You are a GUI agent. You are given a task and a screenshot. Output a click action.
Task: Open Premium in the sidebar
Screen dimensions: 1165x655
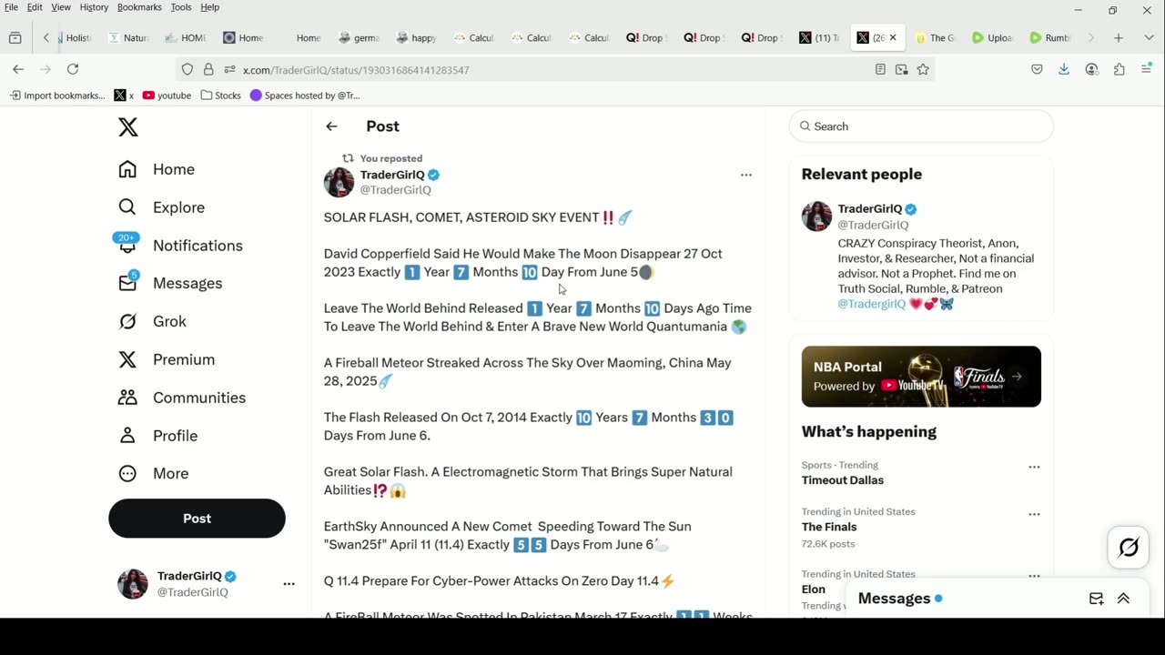point(167,359)
